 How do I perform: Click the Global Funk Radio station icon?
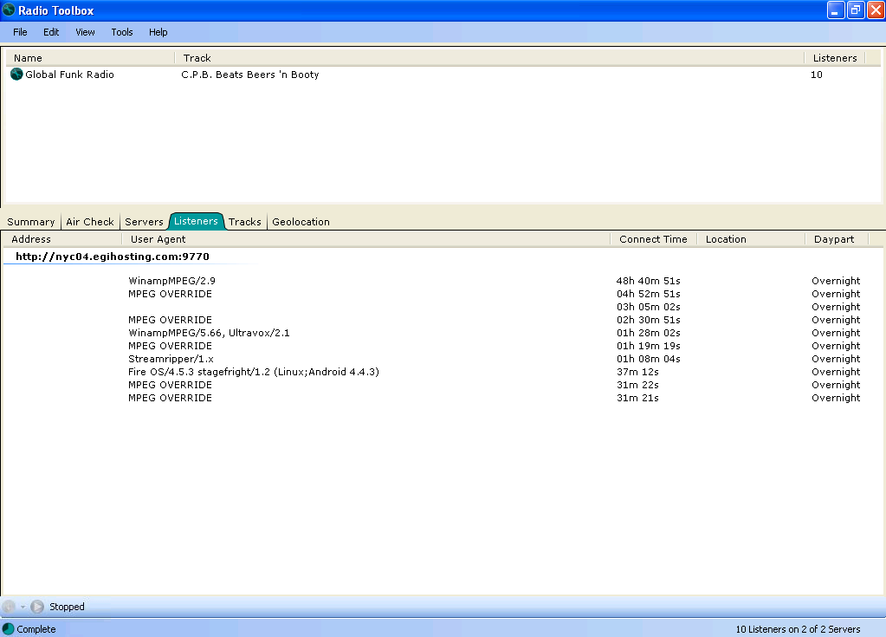(16, 75)
